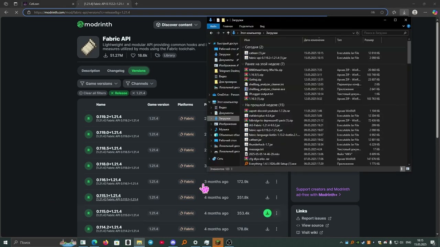Expand the Discover content menu
Viewport: 440px width, 247px height.
[177, 25]
